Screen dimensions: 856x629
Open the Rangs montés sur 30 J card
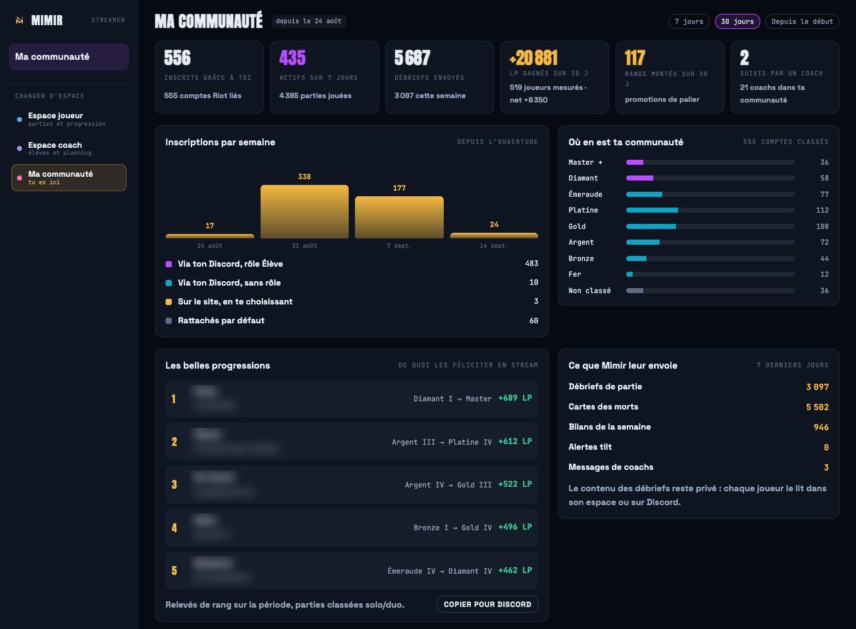[670, 77]
